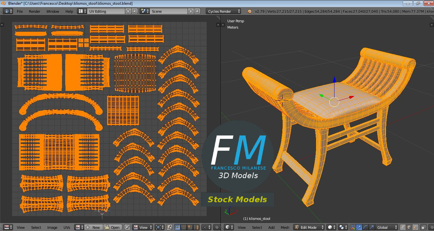Viewport: 434px width, 231px height.
Task: Click New to create an image
Action: click(x=93, y=227)
